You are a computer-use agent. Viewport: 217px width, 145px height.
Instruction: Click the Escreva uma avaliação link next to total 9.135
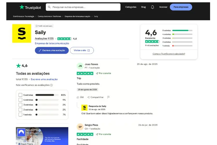(44, 79)
